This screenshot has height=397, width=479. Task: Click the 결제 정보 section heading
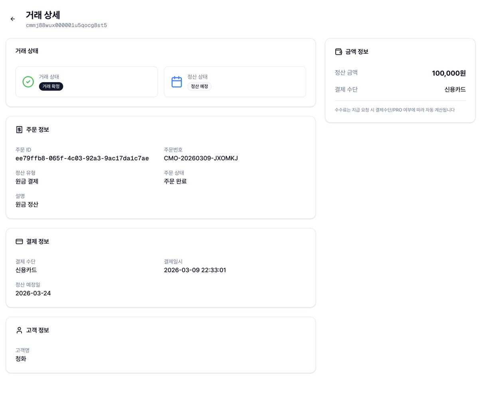coord(38,242)
